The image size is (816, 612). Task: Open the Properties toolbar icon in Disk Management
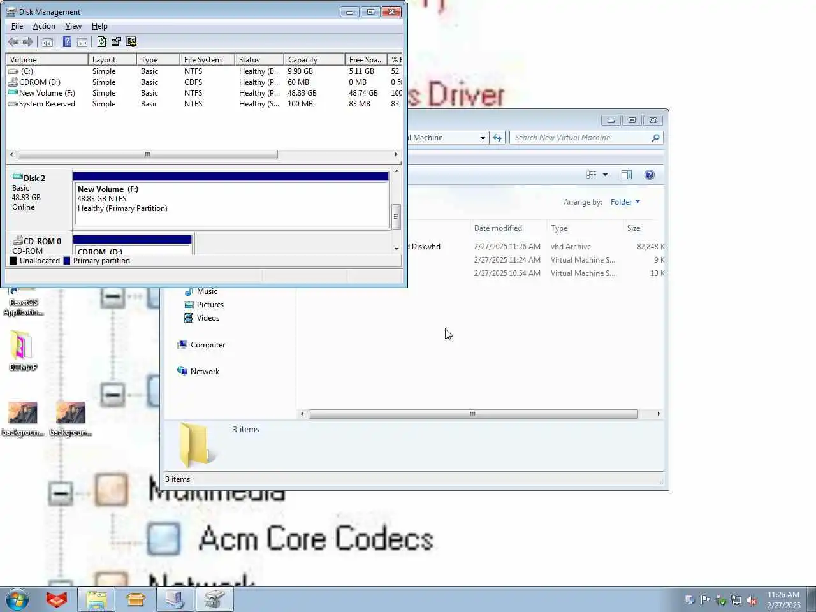pos(116,42)
